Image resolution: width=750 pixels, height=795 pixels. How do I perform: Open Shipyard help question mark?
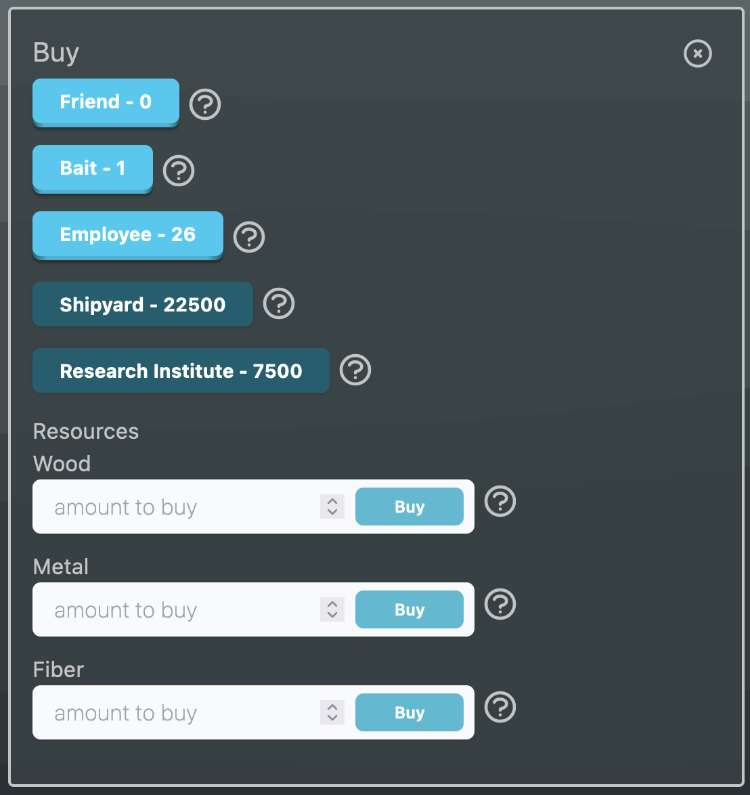tap(279, 303)
